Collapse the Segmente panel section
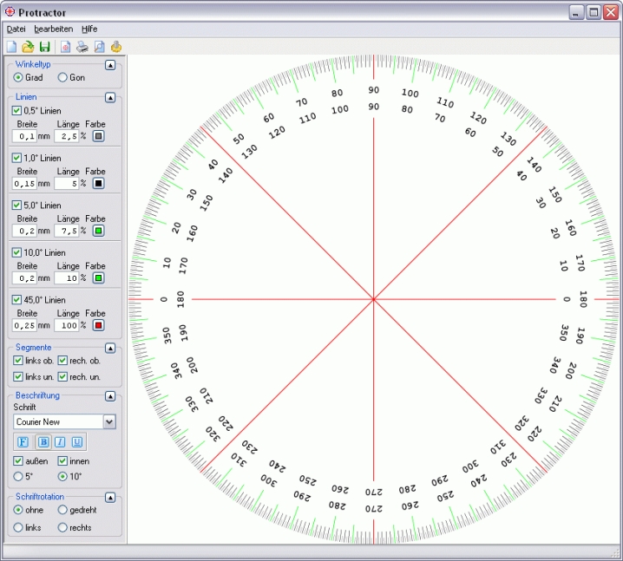Viewport: 623px width, 561px height. pyautogui.click(x=110, y=348)
